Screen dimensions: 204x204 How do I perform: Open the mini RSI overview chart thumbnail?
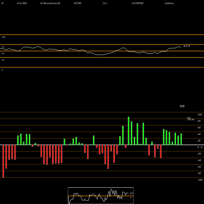pyautogui.click(x=101, y=195)
